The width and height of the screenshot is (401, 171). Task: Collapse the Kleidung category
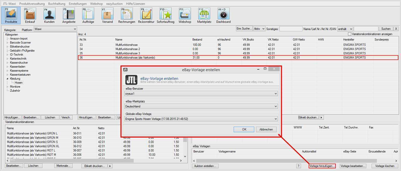(x=7, y=79)
